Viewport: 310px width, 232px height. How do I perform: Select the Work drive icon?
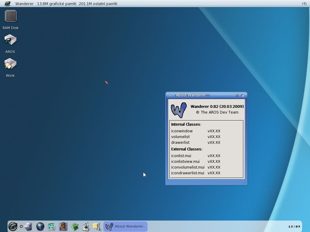point(10,64)
